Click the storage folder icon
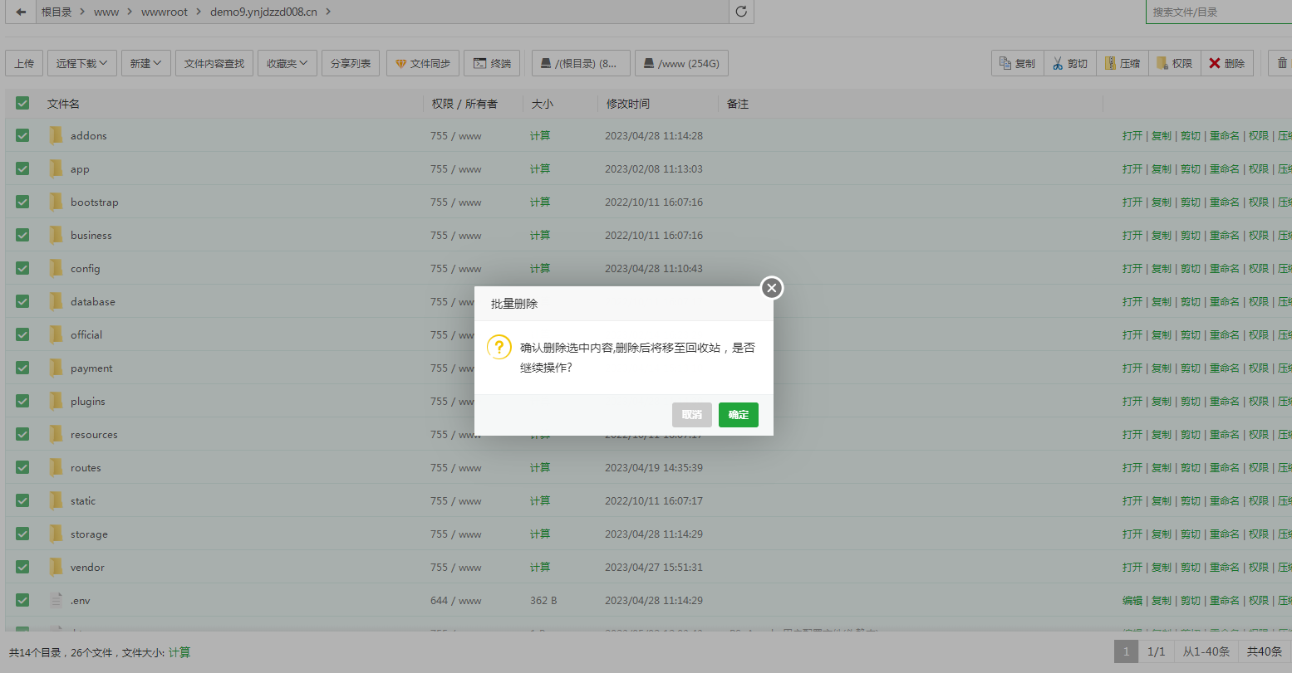Image resolution: width=1292 pixels, height=673 pixels. pyautogui.click(x=56, y=534)
